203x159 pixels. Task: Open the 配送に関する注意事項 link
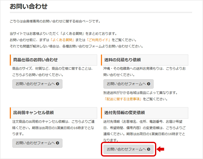(x=123, y=99)
